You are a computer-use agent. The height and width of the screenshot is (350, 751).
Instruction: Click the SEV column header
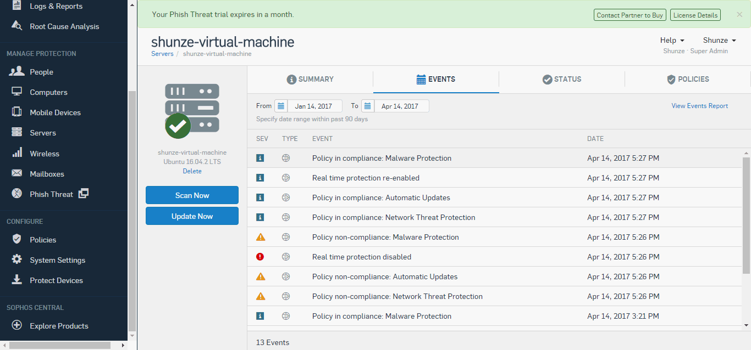tap(262, 139)
